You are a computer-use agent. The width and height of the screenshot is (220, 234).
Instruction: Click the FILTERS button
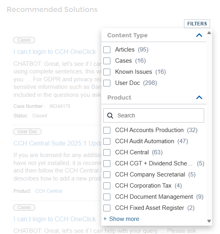pyautogui.click(x=197, y=24)
